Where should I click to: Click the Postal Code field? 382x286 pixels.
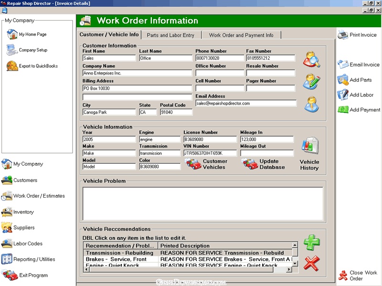tap(176, 112)
